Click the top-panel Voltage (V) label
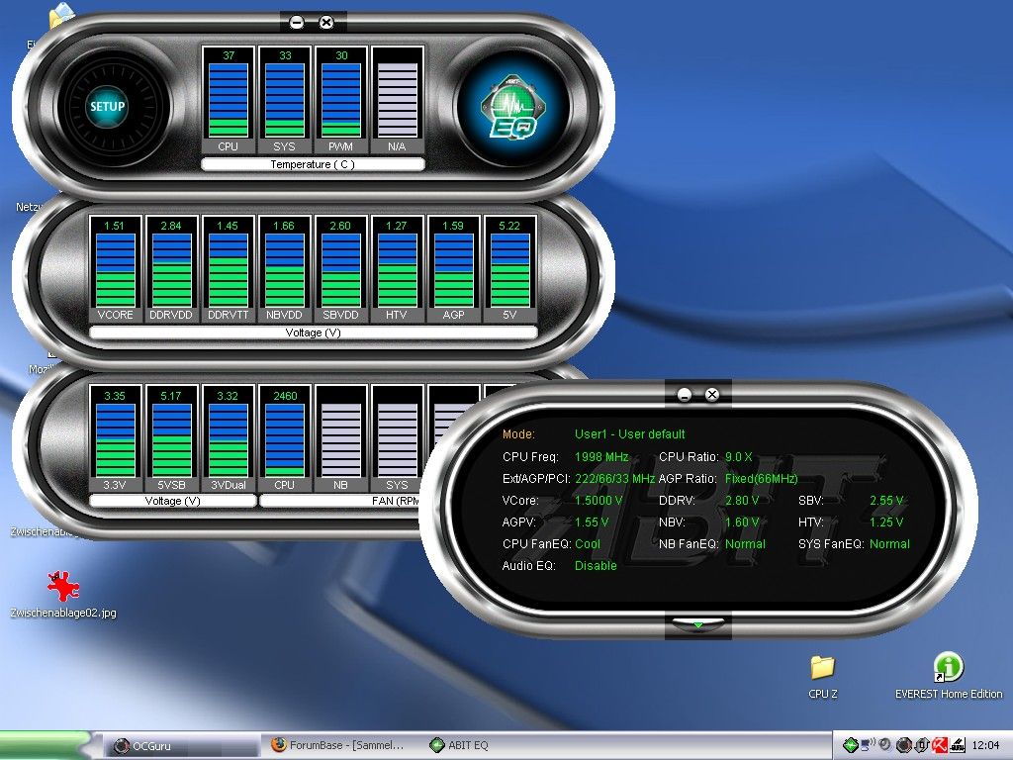The height and width of the screenshot is (760, 1013). (x=313, y=332)
